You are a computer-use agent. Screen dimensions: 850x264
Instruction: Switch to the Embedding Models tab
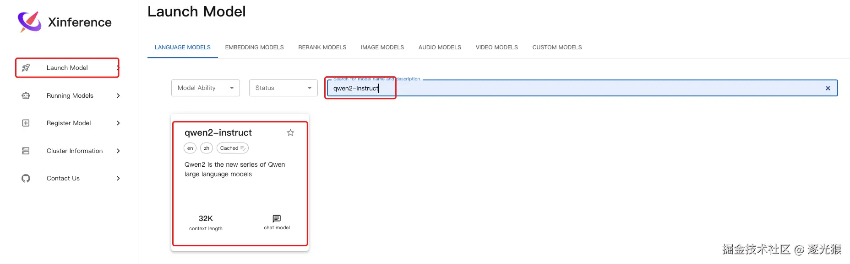click(x=254, y=48)
